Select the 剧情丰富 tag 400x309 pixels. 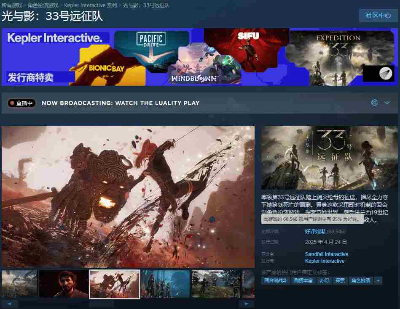click(303, 280)
